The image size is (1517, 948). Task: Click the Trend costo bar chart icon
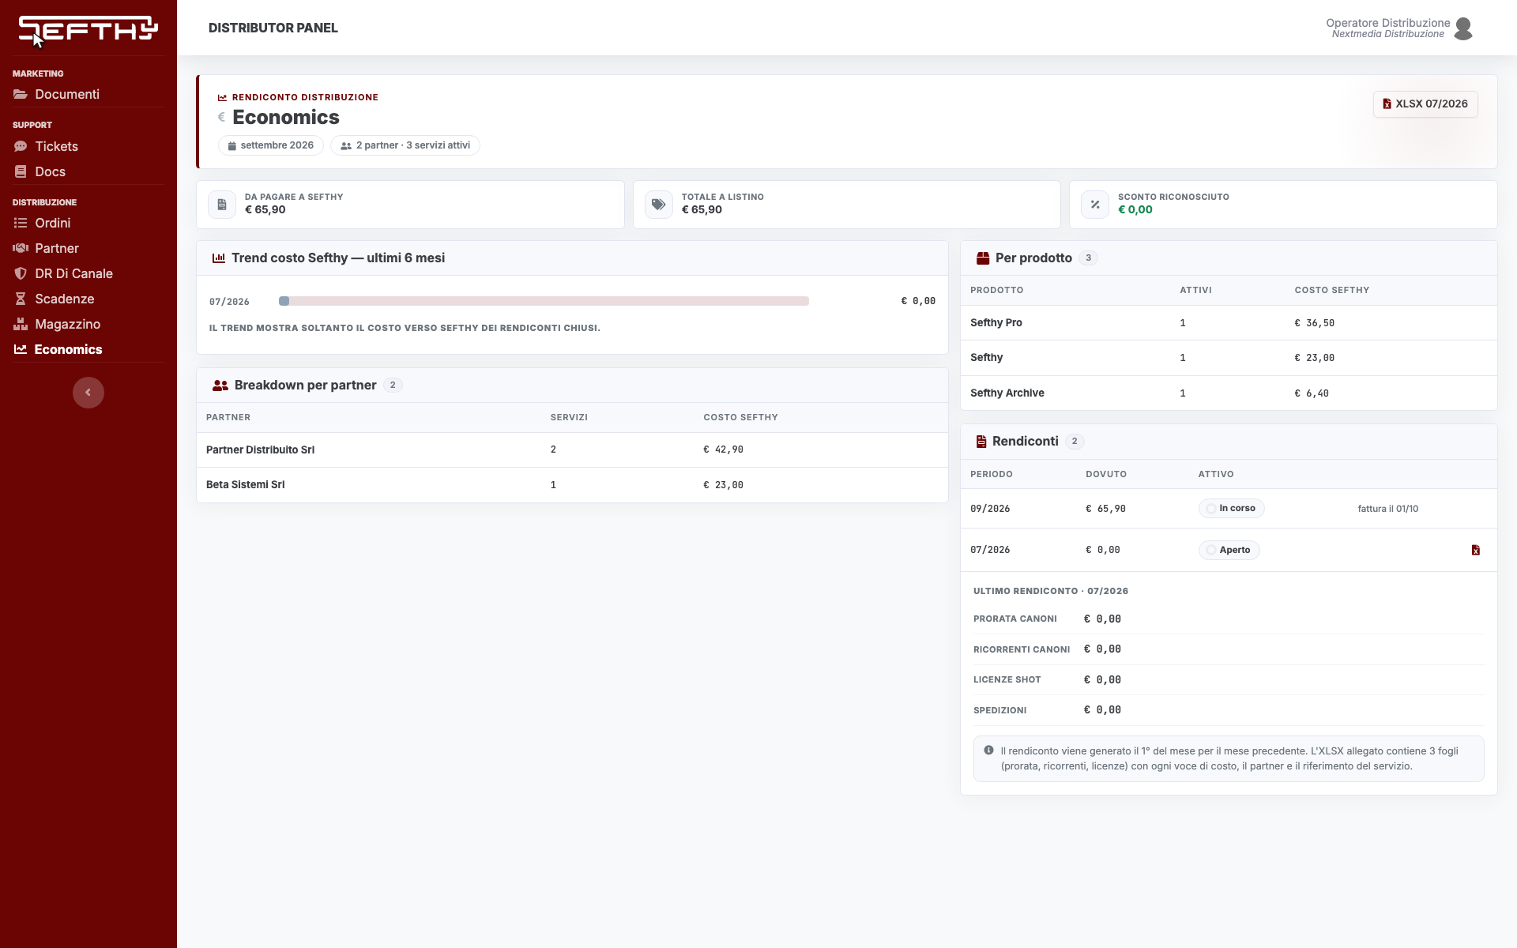point(219,258)
